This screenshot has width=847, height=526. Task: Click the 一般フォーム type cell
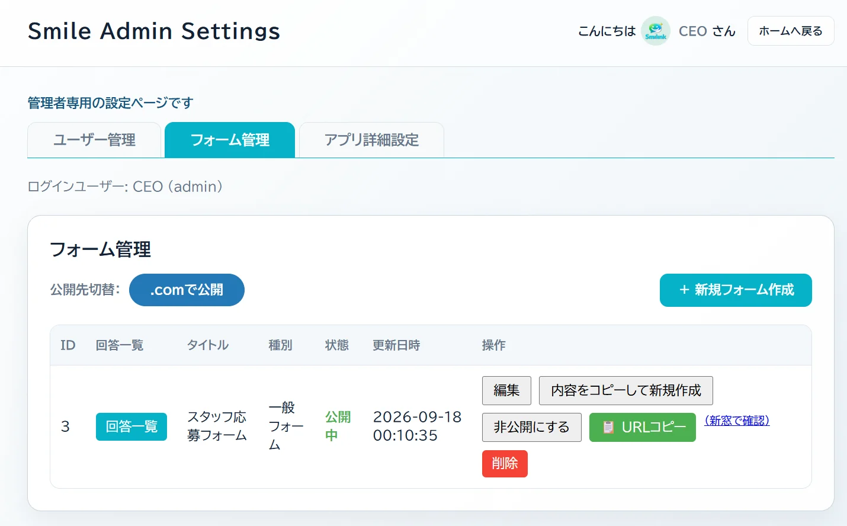coord(286,426)
